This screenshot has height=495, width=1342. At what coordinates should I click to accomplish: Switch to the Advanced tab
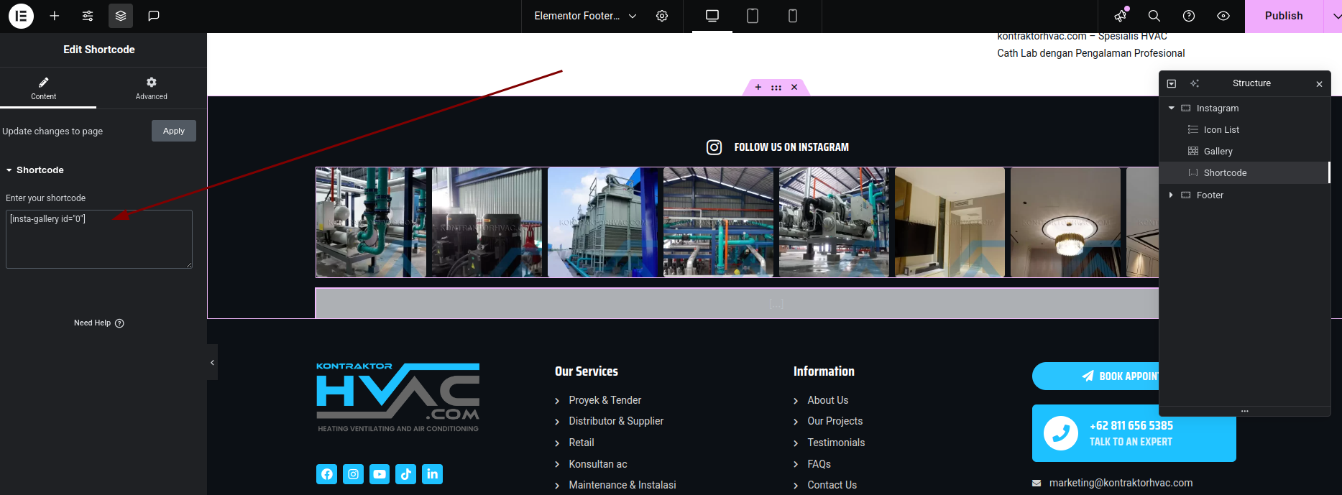[151, 88]
